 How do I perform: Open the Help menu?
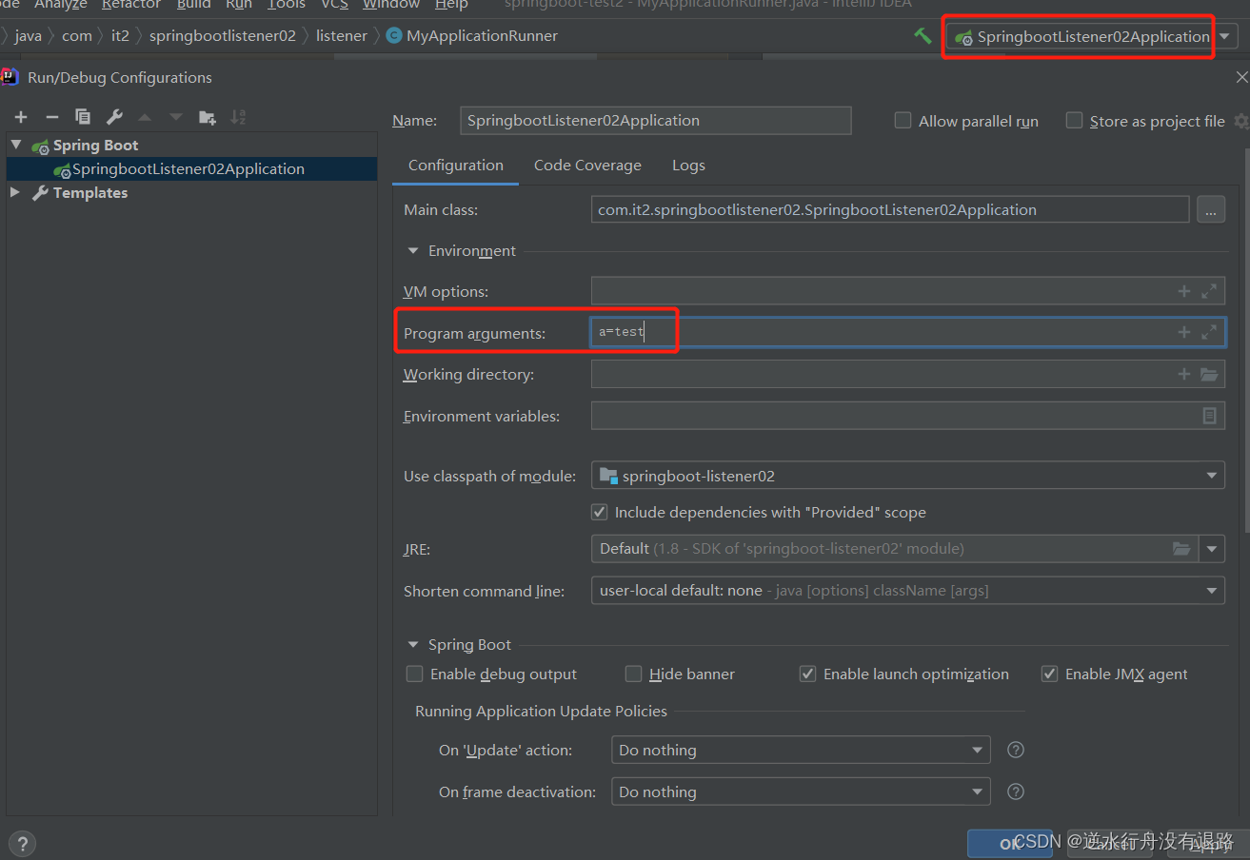tap(451, 5)
